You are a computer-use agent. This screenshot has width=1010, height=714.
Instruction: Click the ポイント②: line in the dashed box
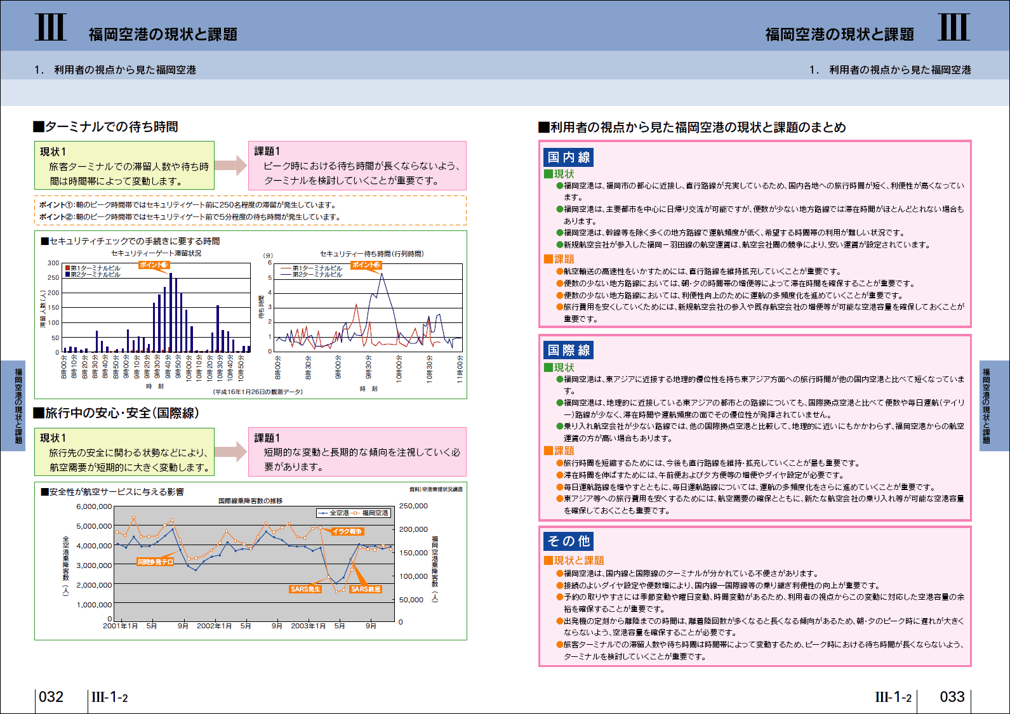(x=190, y=217)
